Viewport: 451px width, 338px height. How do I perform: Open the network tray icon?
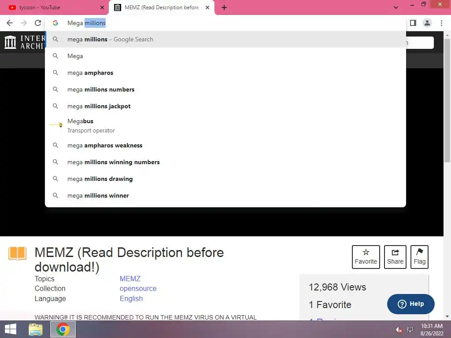pos(410,330)
